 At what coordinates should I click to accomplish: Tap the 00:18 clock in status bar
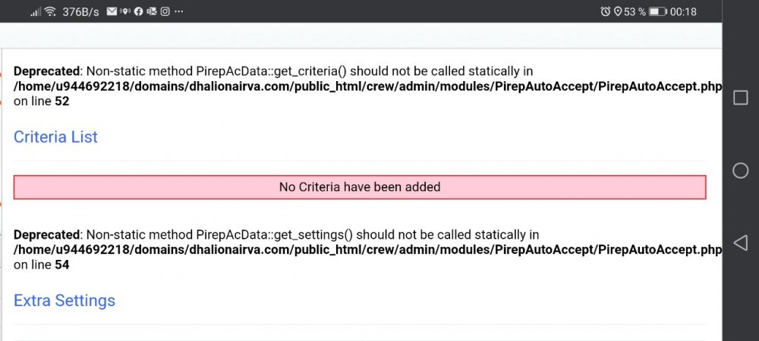pos(683,11)
